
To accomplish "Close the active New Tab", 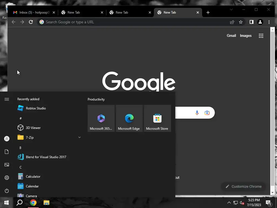I will [198, 12].
